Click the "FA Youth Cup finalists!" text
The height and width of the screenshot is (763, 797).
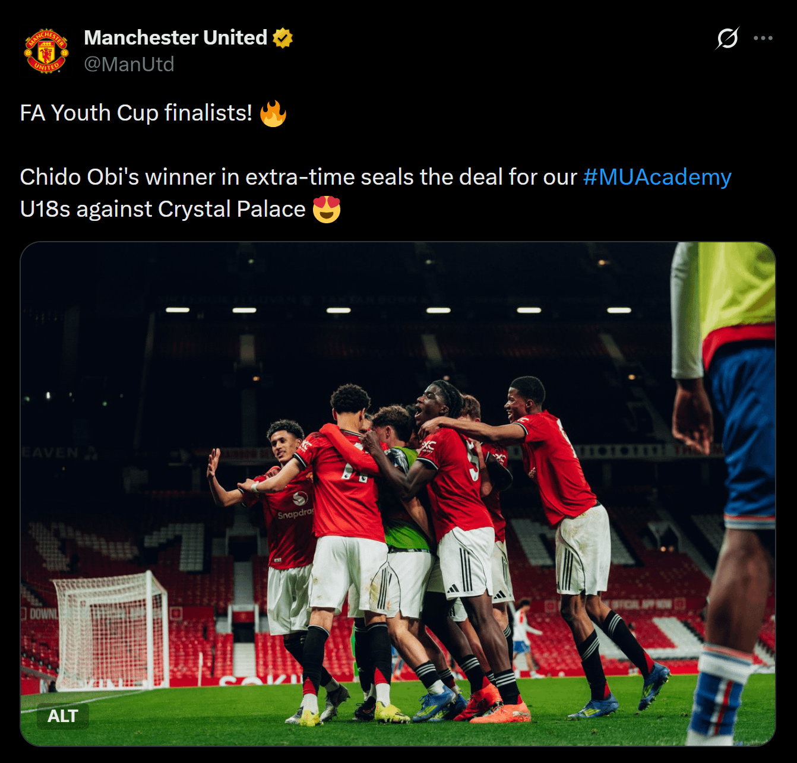pos(137,113)
